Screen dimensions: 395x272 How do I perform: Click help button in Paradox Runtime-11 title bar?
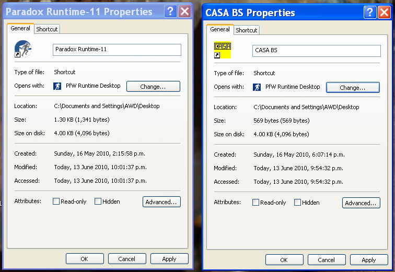click(170, 11)
